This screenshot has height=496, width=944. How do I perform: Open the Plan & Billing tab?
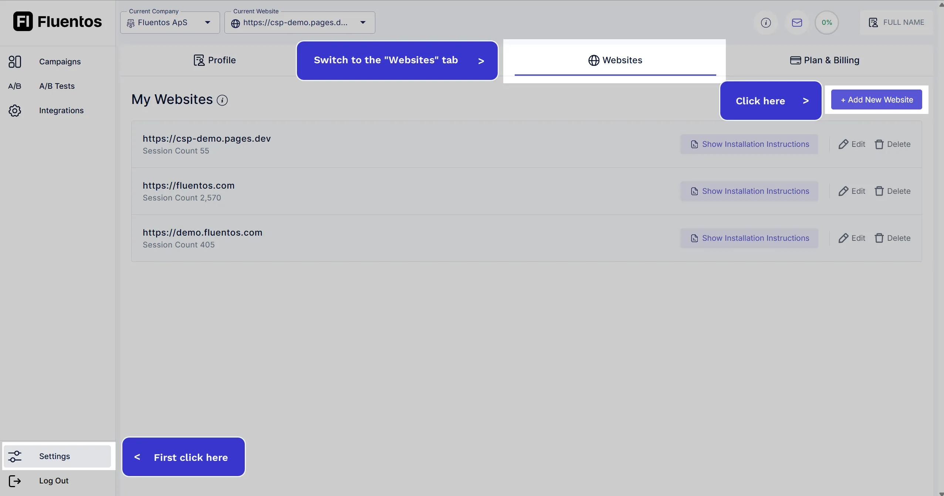click(825, 60)
